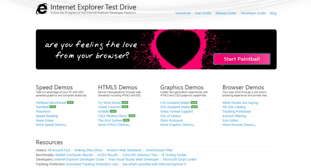Open Developer Guide in top navigation
311x168 pixels.
tap(253, 13)
